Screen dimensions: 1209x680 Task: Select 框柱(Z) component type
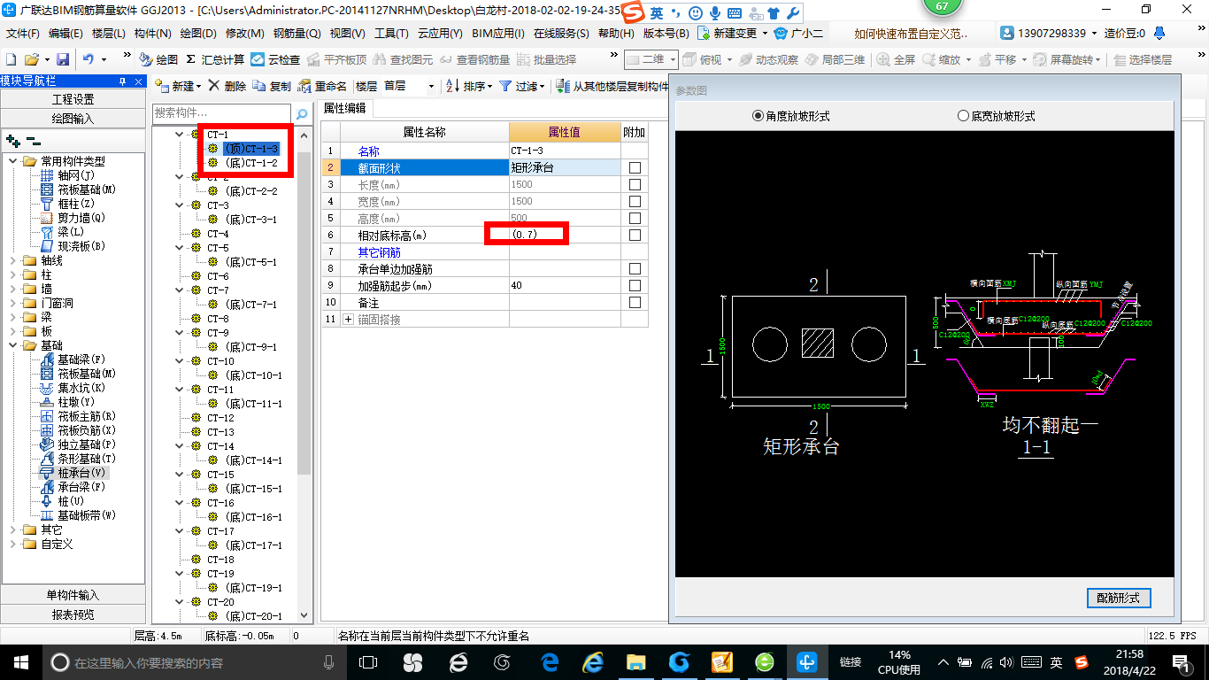coord(69,204)
